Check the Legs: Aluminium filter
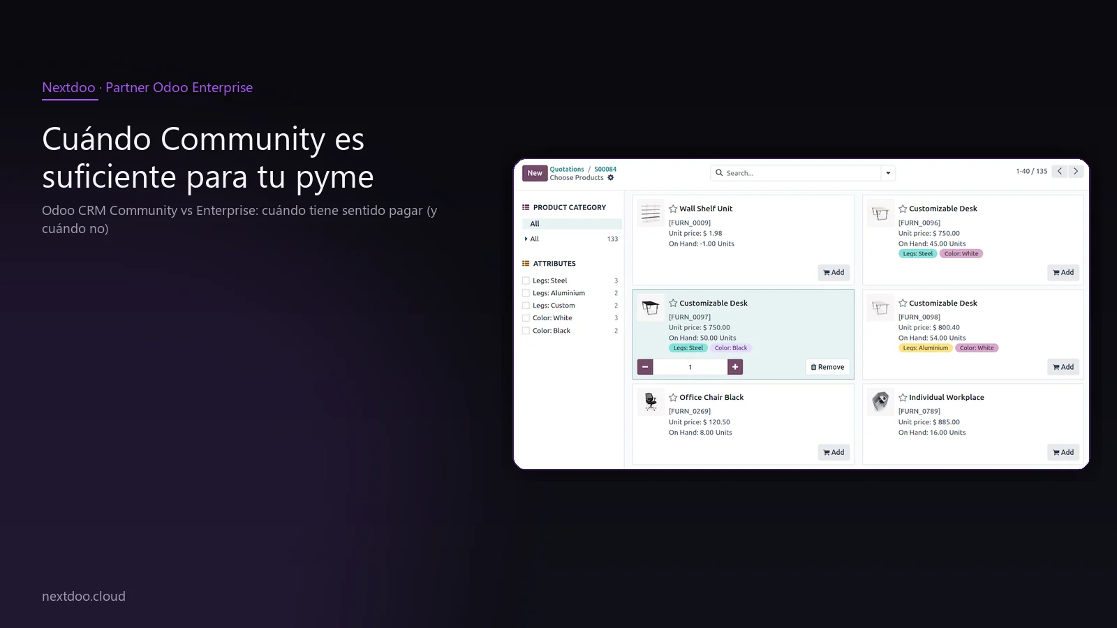 526,293
